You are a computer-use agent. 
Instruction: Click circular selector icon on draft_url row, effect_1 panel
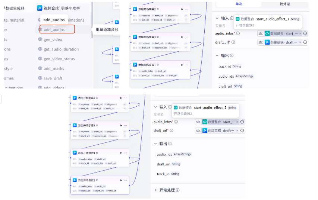click(x=305, y=42)
